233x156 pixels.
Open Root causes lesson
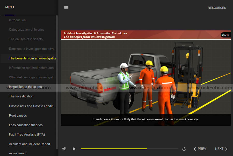[x=18, y=115]
